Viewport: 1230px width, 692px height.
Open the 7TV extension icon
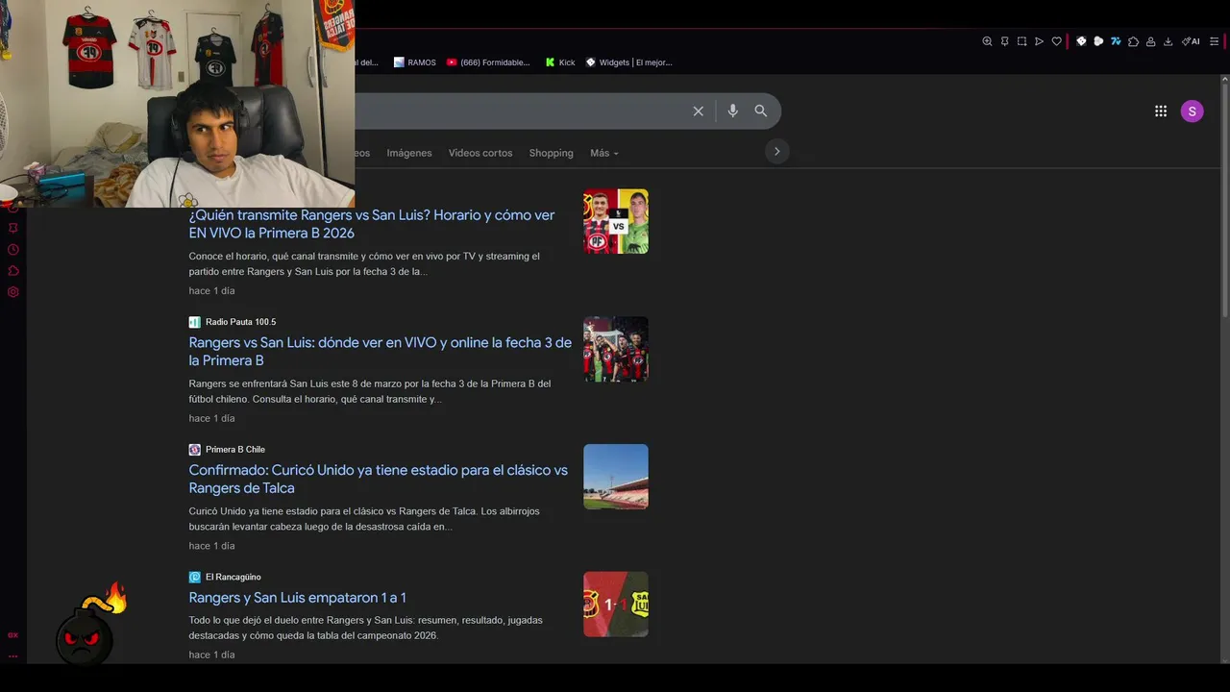(x=1116, y=41)
